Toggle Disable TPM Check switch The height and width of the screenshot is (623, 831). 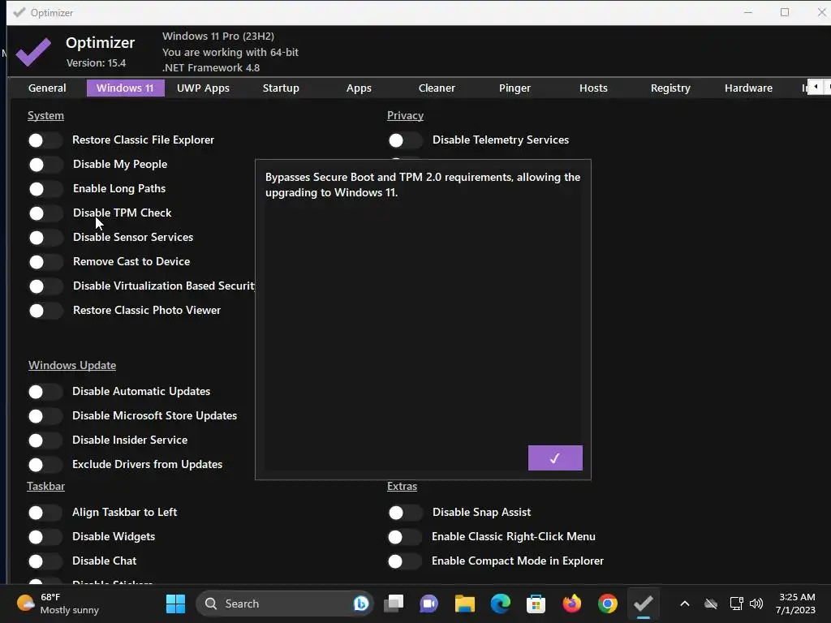point(45,213)
